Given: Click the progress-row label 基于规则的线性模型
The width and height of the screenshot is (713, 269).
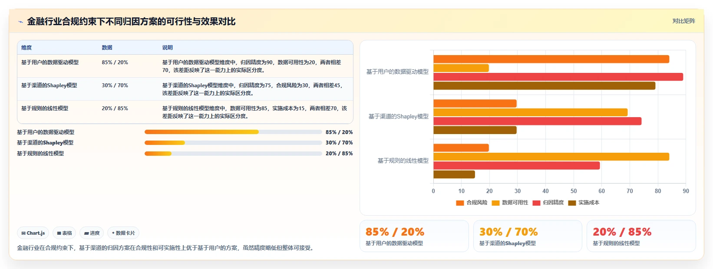Looking at the screenshot, I should click(x=40, y=154).
